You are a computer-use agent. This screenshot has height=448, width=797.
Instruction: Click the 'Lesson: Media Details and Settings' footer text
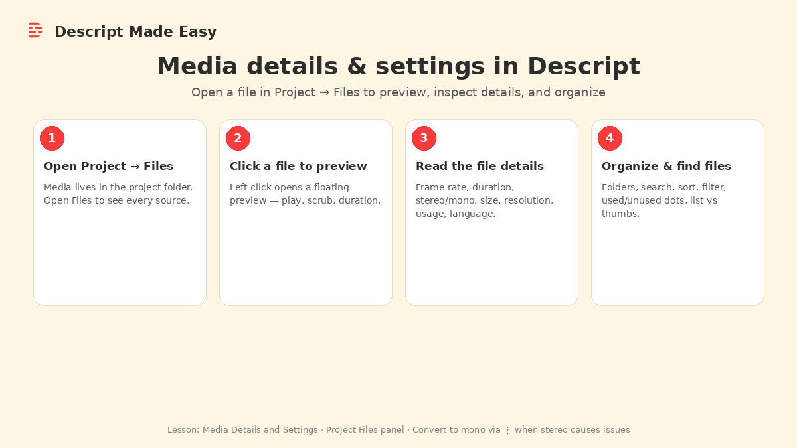pyautogui.click(x=398, y=430)
